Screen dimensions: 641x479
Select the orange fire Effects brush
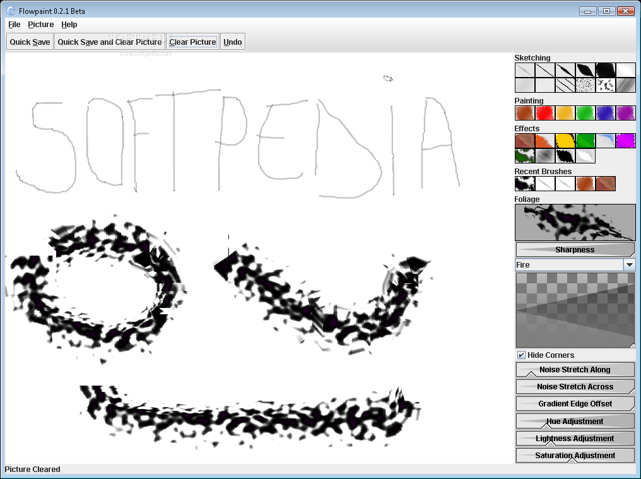pos(545,141)
